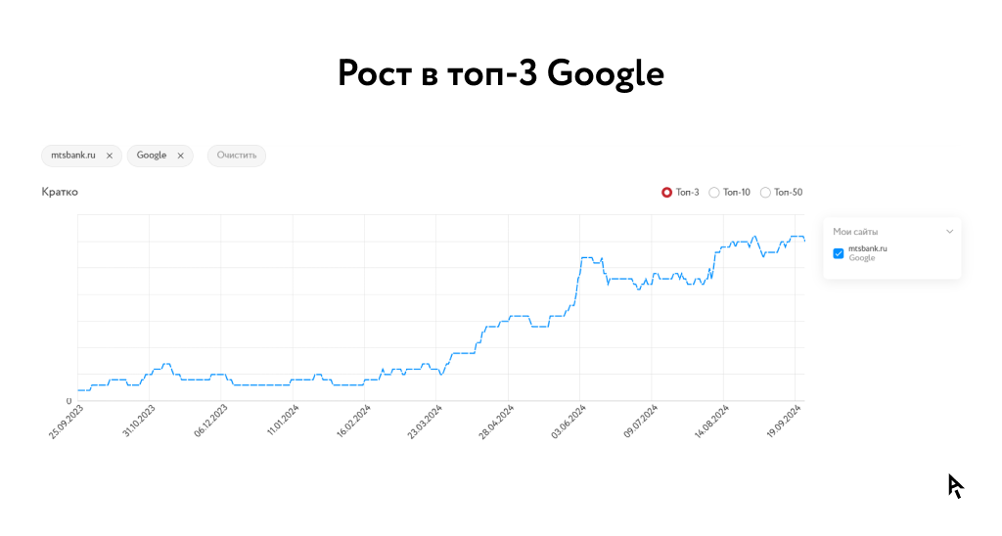The width and height of the screenshot is (1002, 536).
Task: Click the Кратко label
Action: [60, 192]
